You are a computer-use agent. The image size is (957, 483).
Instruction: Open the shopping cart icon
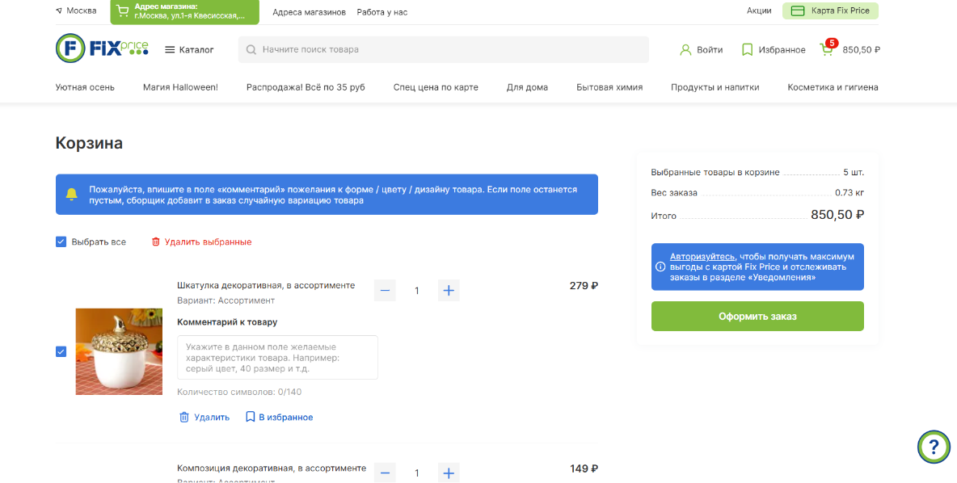pyautogui.click(x=827, y=49)
